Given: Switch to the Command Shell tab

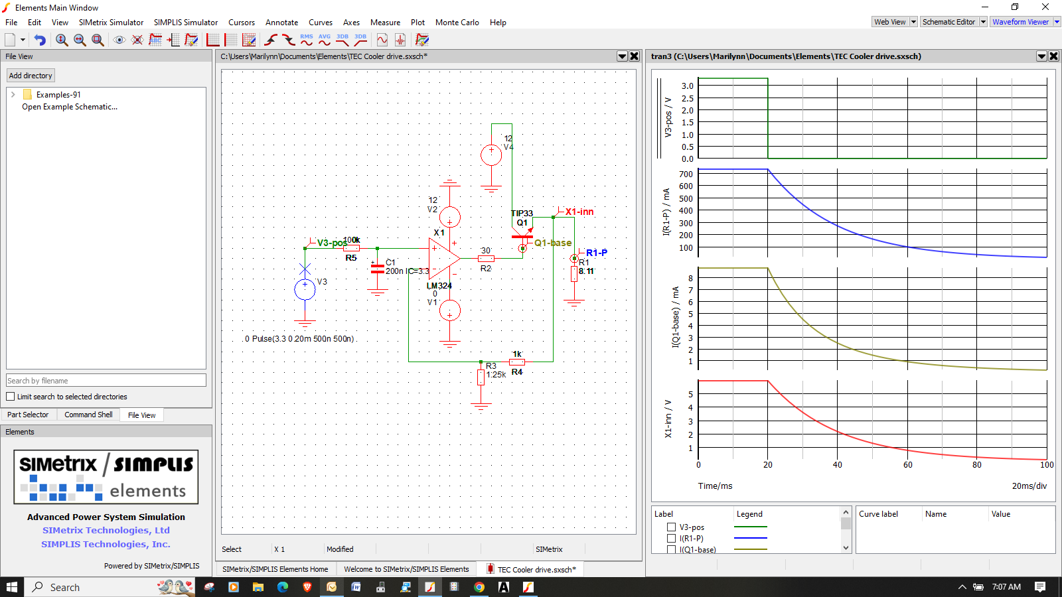Looking at the screenshot, I should pyautogui.click(x=88, y=415).
